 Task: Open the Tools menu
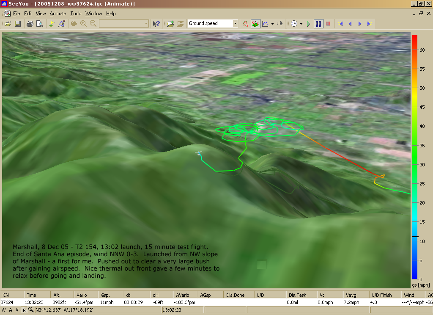(x=76, y=14)
